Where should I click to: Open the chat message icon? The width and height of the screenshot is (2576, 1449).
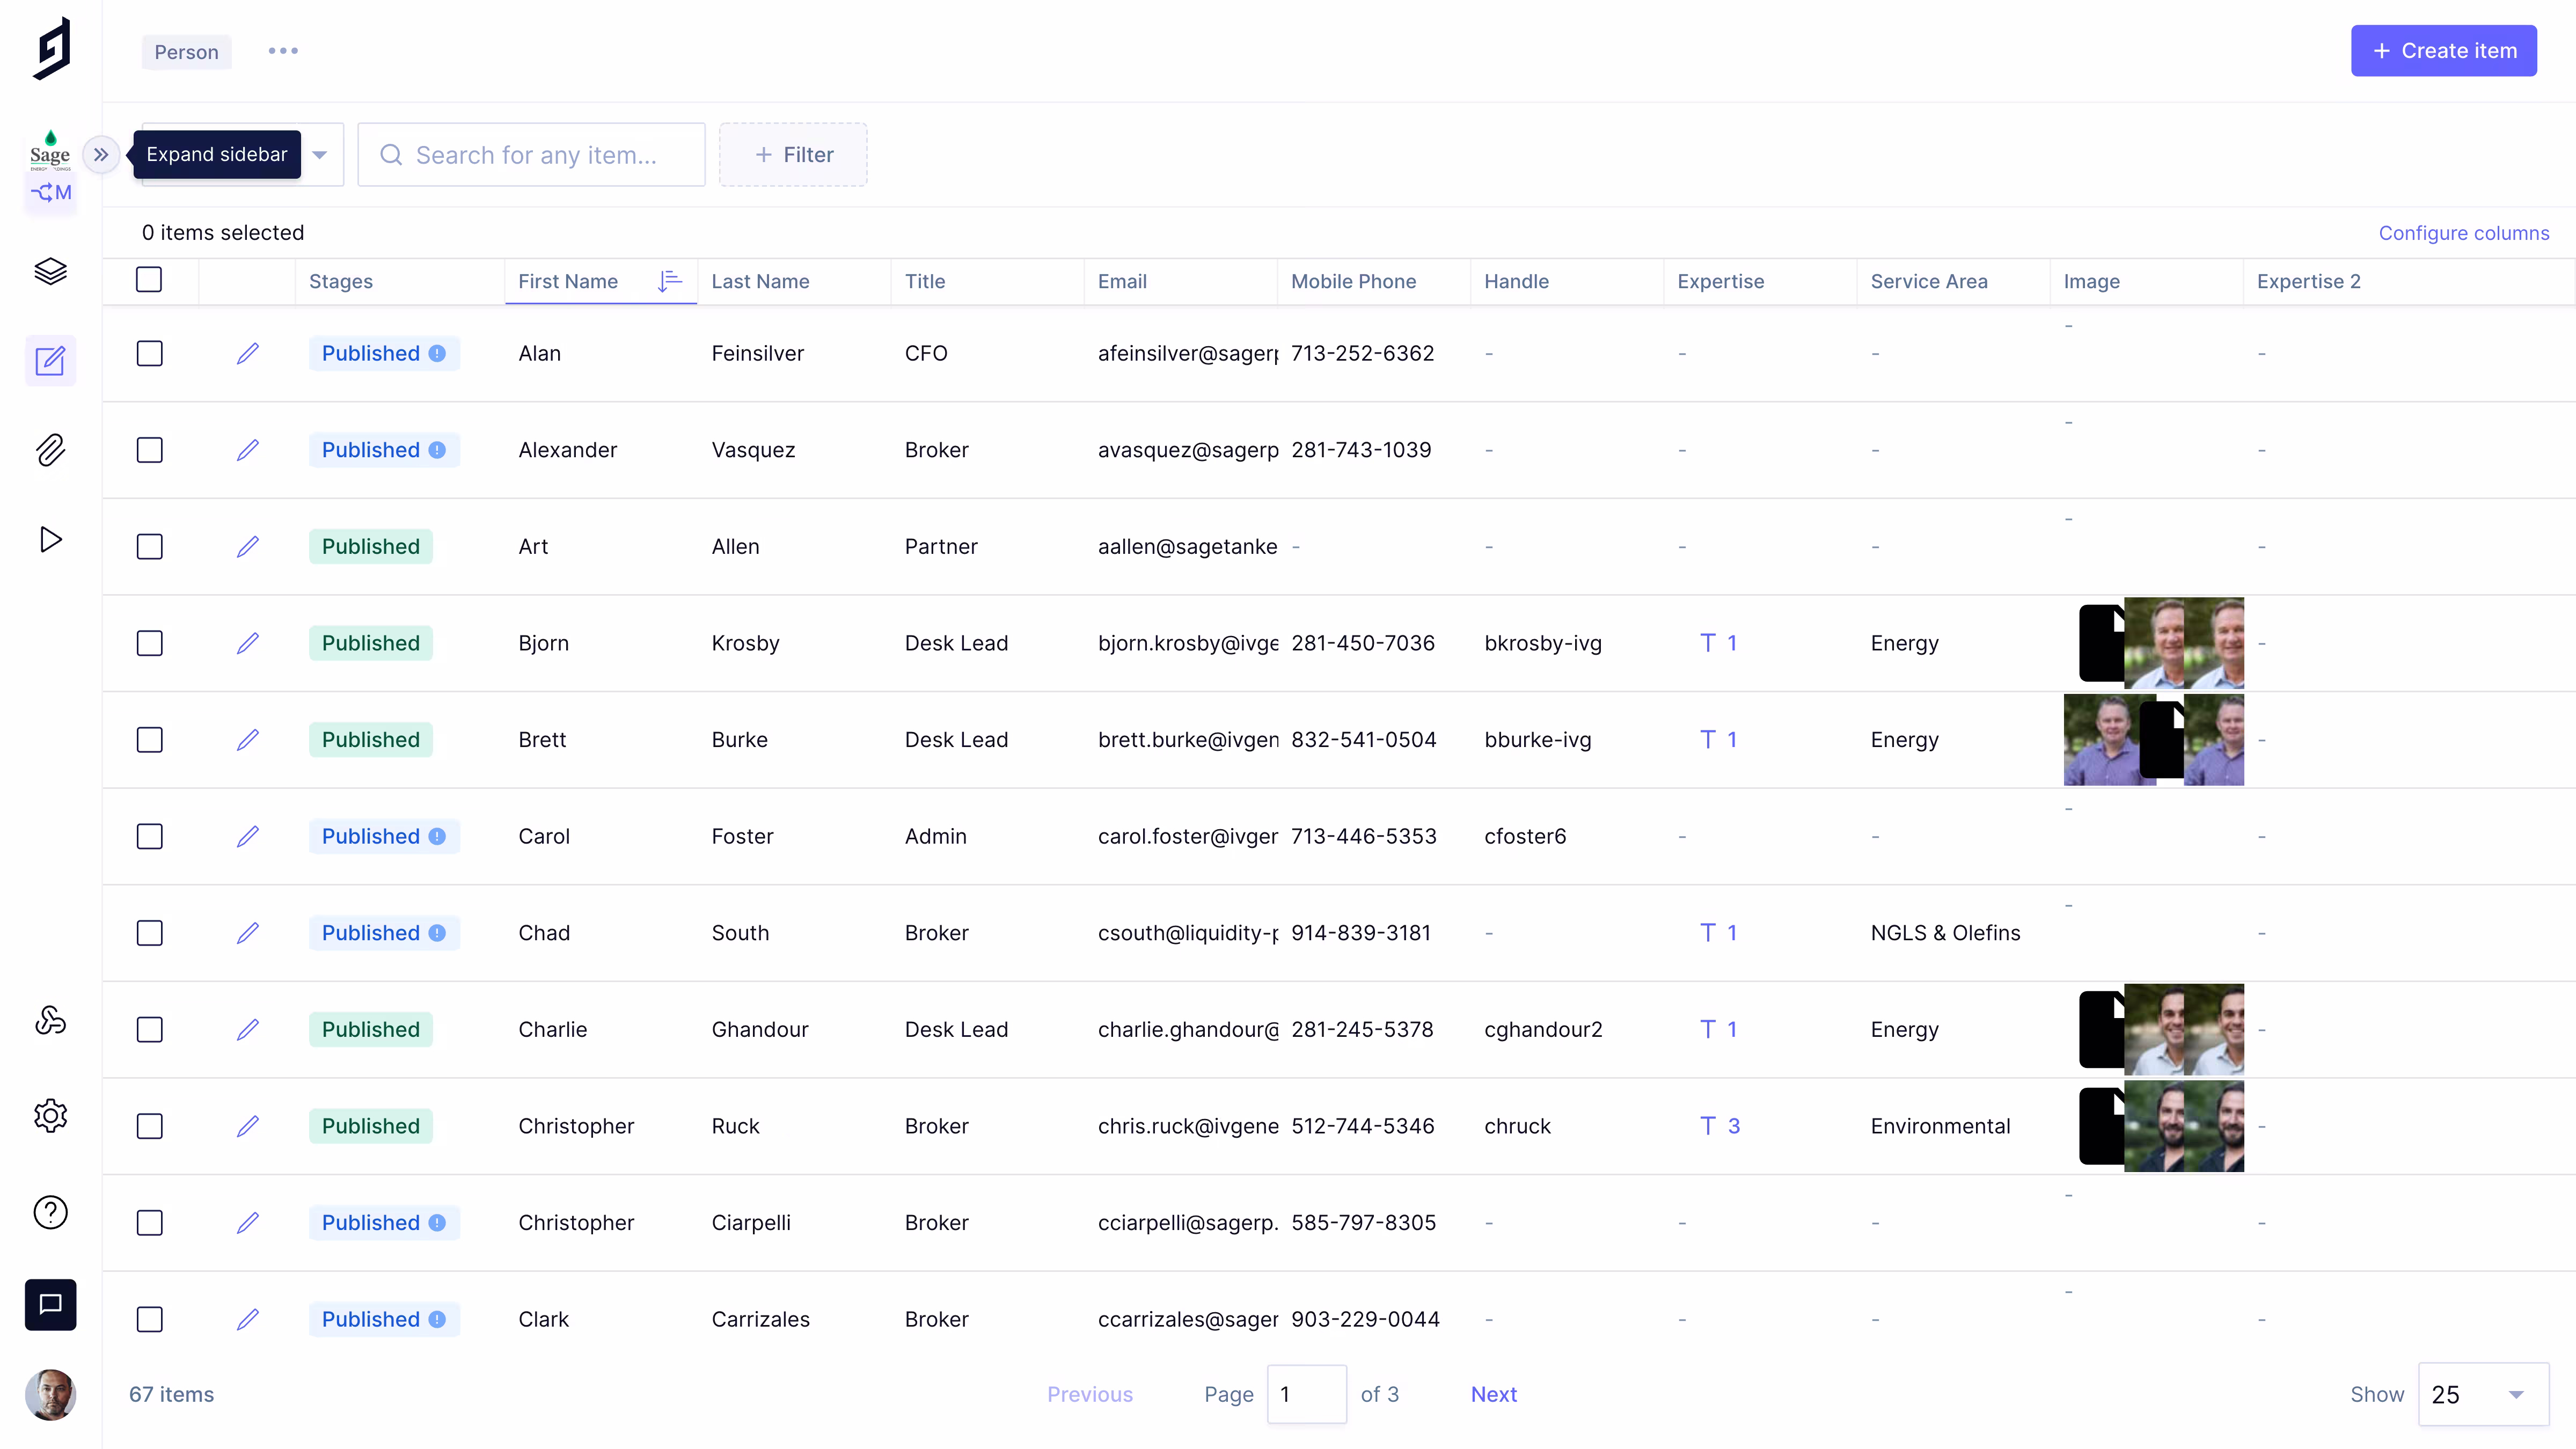click(50, 1304)
